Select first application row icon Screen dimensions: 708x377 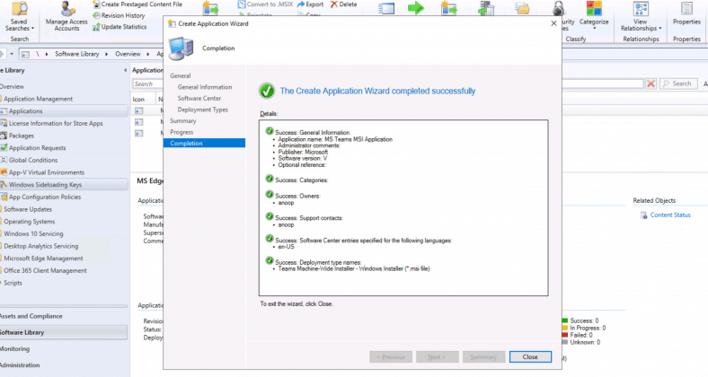point(138,110)
